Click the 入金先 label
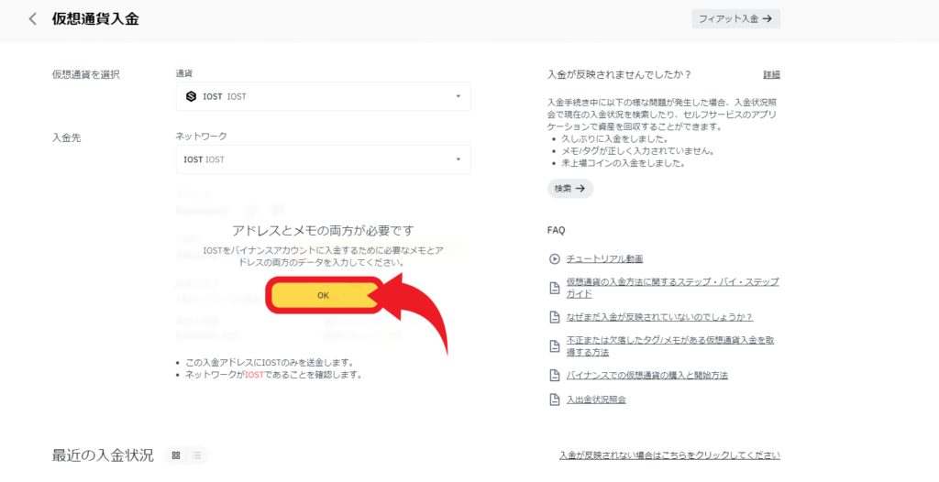The height and width of the screenshot is (482, 939). pos(66,137)
